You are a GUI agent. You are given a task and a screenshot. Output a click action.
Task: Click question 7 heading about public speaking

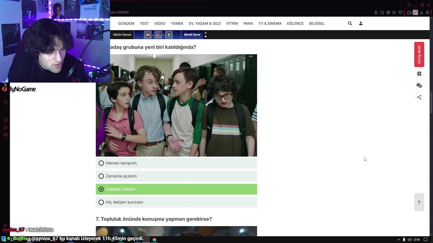(154, 219)
